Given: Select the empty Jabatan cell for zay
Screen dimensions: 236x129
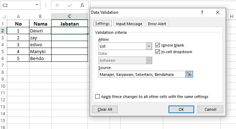Looking at the screenshot, I should coord(70,38).
